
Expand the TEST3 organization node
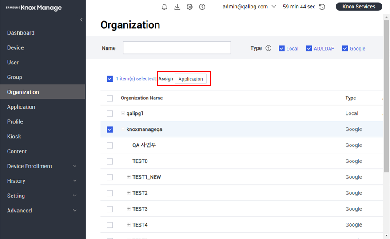[x=129, y=209]
